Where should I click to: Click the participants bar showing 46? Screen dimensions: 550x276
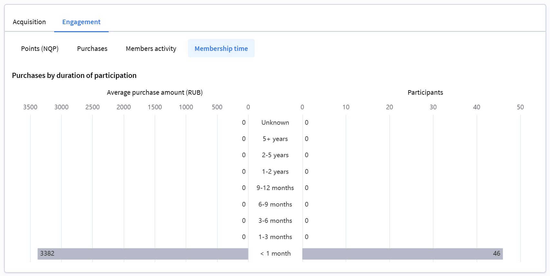[x=402, y=254]
